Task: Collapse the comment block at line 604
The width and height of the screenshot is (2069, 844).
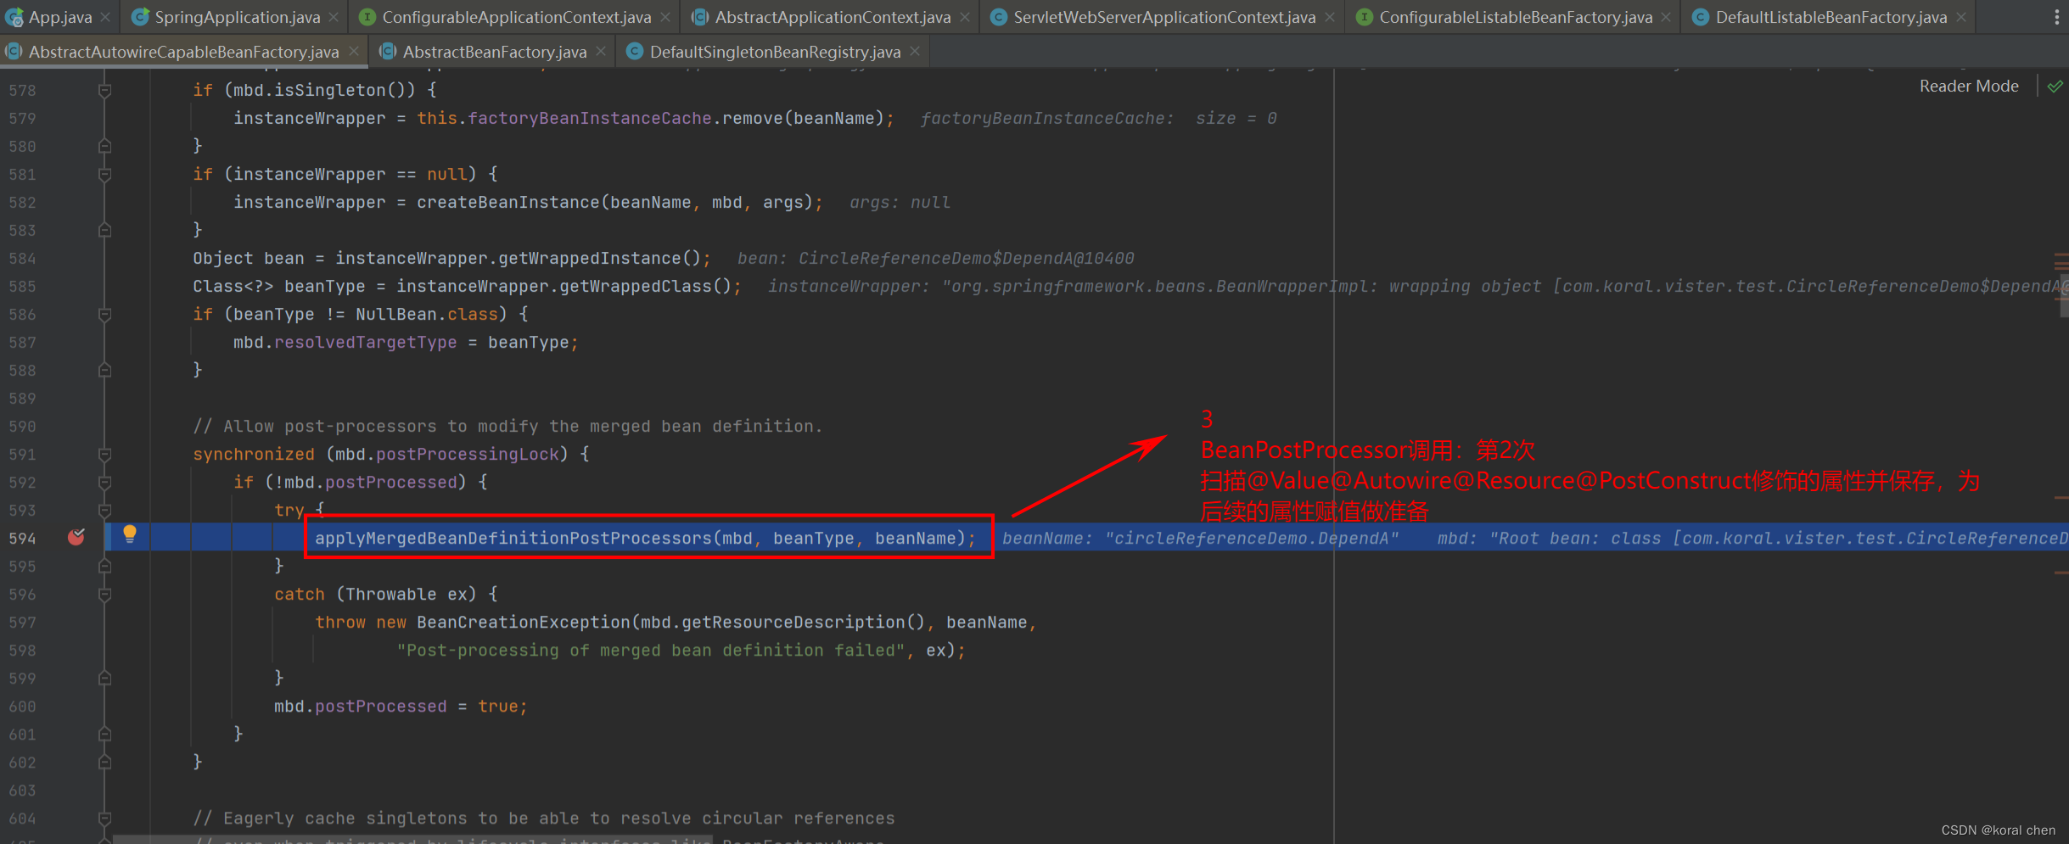Action: [x=104, y=819]
